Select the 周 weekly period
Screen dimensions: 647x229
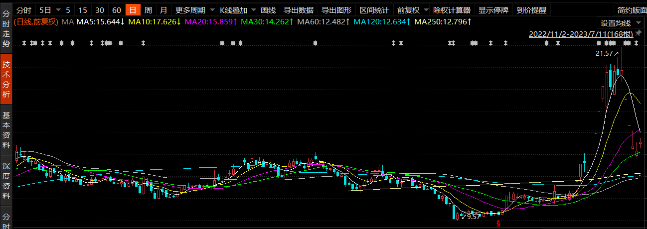tap(148, 10)
